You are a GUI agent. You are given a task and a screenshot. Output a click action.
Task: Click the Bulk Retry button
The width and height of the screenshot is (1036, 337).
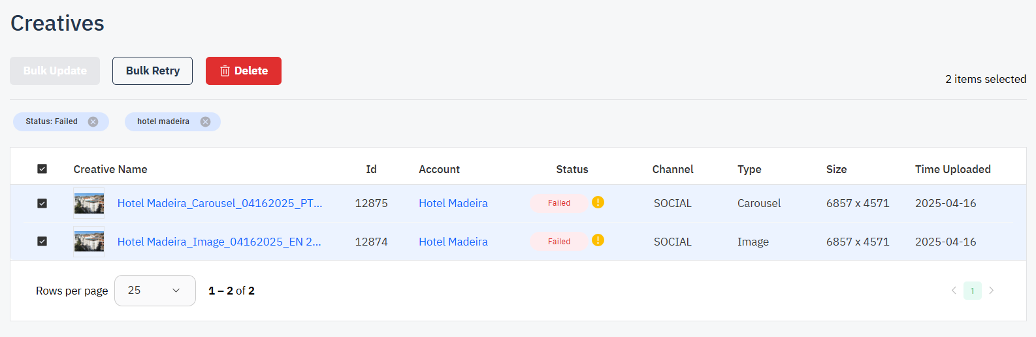152,71
